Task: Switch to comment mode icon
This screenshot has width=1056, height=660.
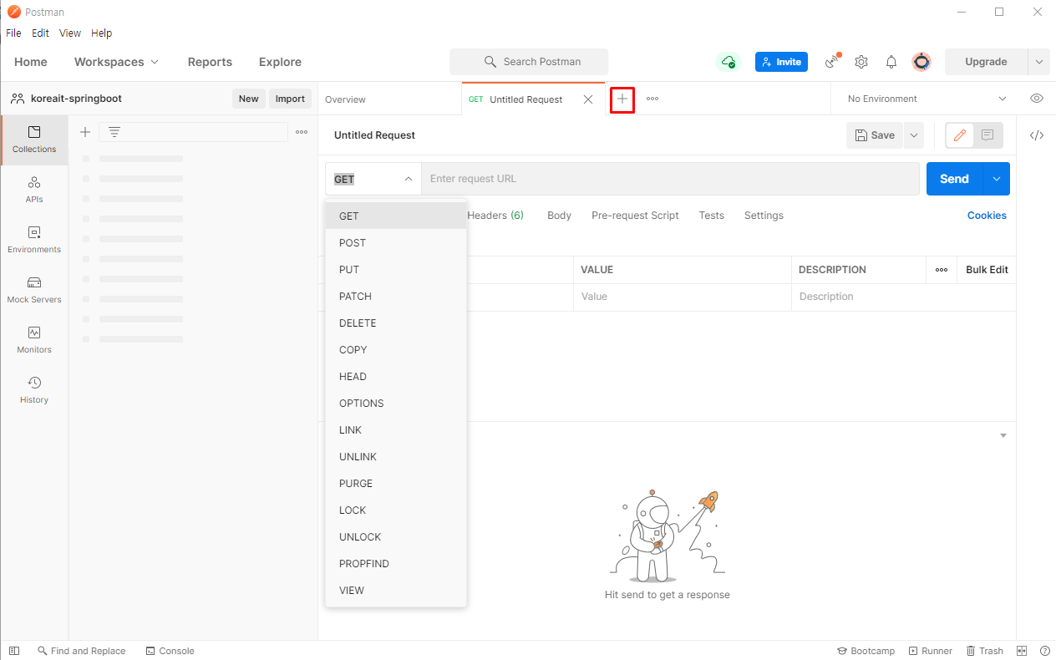Action: pos(987,135)
